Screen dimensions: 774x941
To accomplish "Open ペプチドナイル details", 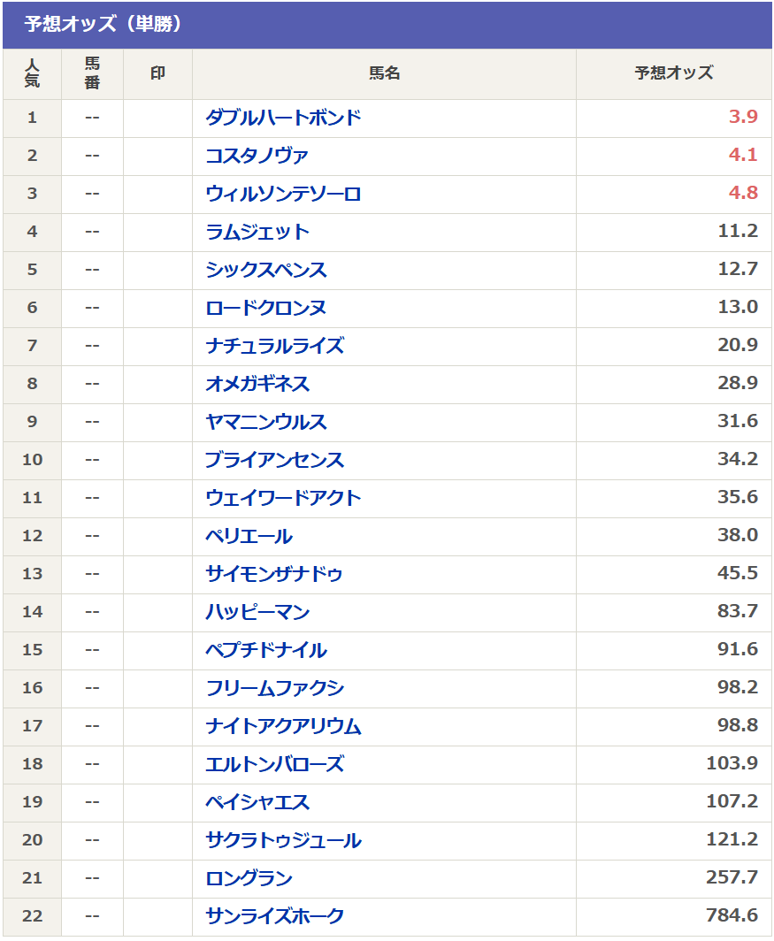I will [x=265, y=650].
